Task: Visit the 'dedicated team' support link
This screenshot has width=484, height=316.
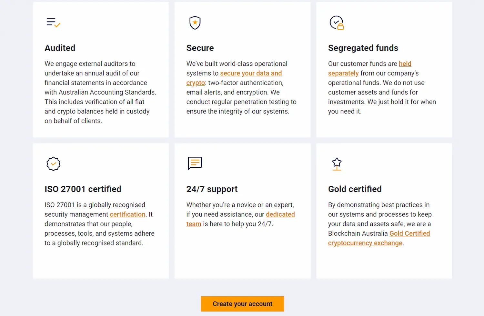Action: [x=280, y=214]
